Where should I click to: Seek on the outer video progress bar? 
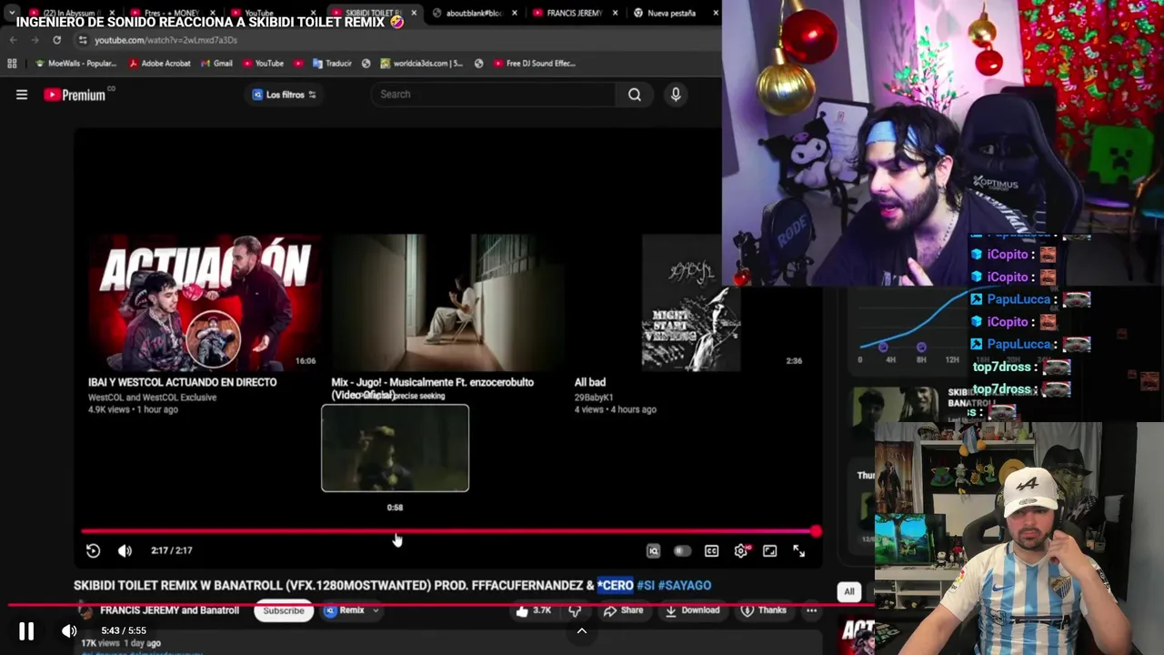(x=440, y=603)
